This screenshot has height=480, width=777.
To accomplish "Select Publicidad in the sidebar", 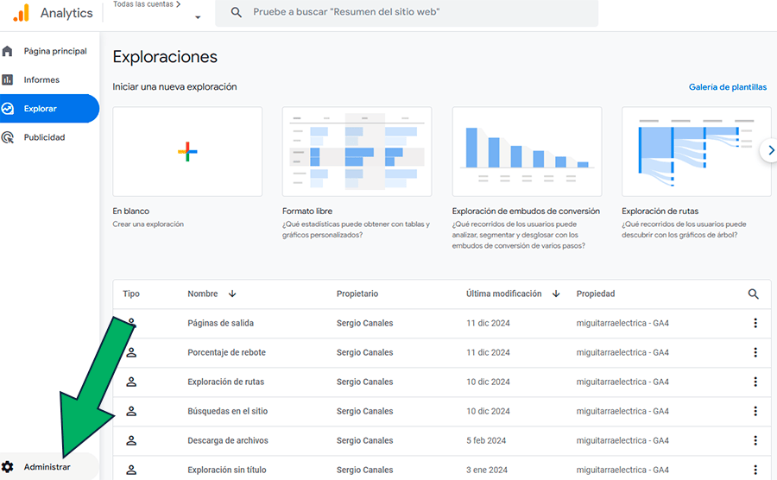I will click(x=44, y=137).
